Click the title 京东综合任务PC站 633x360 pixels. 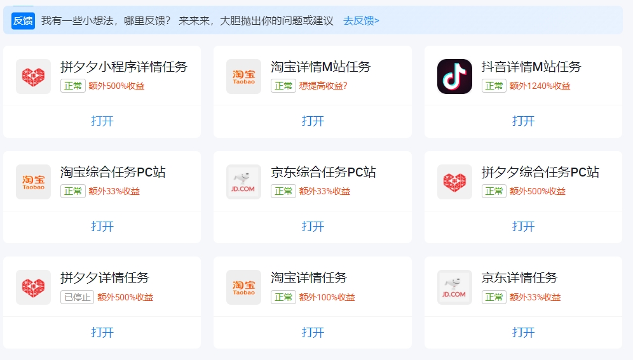pyautogui.click(x=323, y=172)
